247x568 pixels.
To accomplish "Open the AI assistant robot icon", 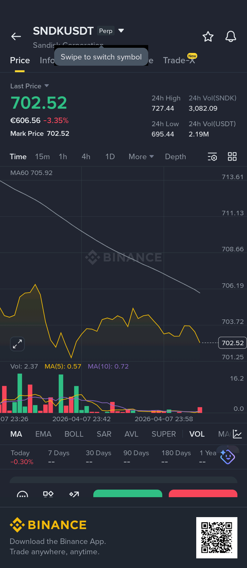I will point(227,457).
